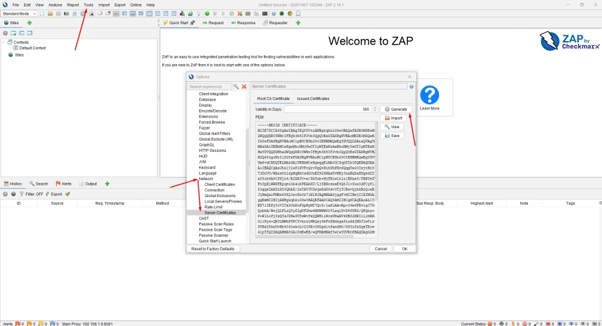The width and height of the screenshot is (602, 326).
Task: Click the red X clear search icon
Action: coord(244,87)
